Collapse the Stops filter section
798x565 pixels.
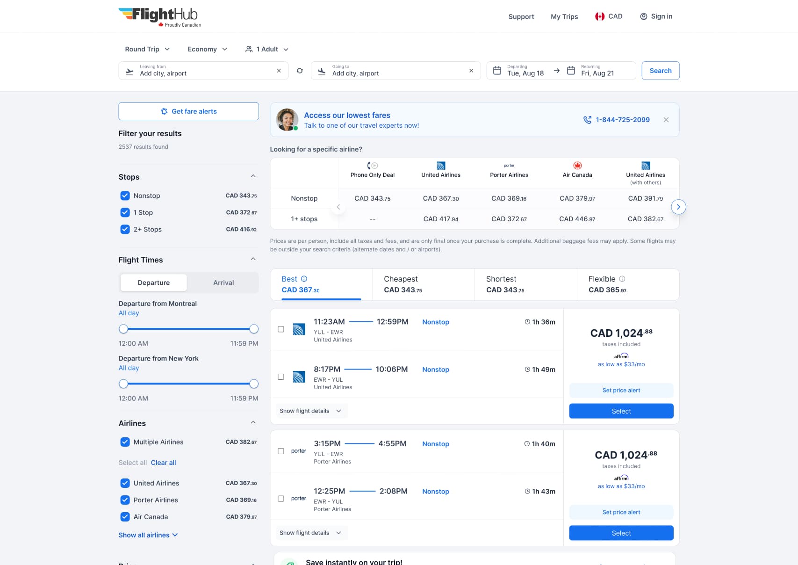coord(253,176)
